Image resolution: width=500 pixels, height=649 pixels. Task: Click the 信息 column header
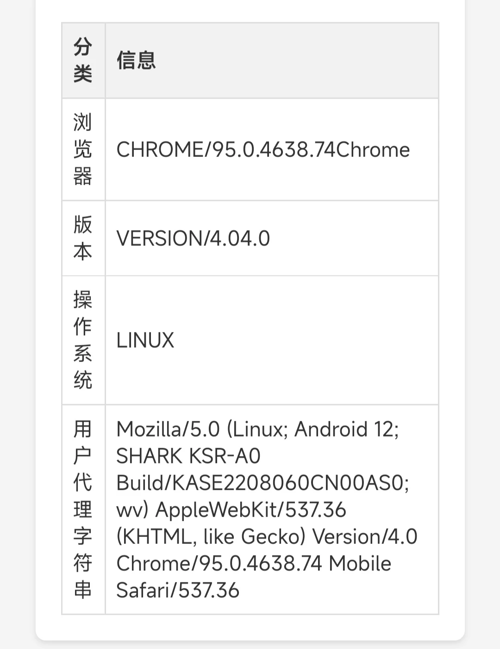[136, 61]
